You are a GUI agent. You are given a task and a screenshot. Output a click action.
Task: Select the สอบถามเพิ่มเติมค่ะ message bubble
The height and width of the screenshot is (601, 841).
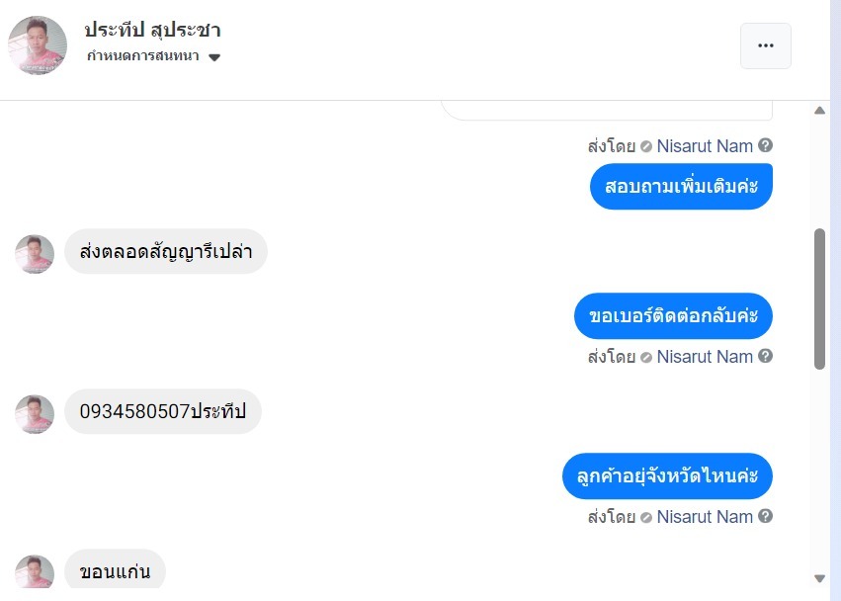pyautogui.click(x=681, y=186)
